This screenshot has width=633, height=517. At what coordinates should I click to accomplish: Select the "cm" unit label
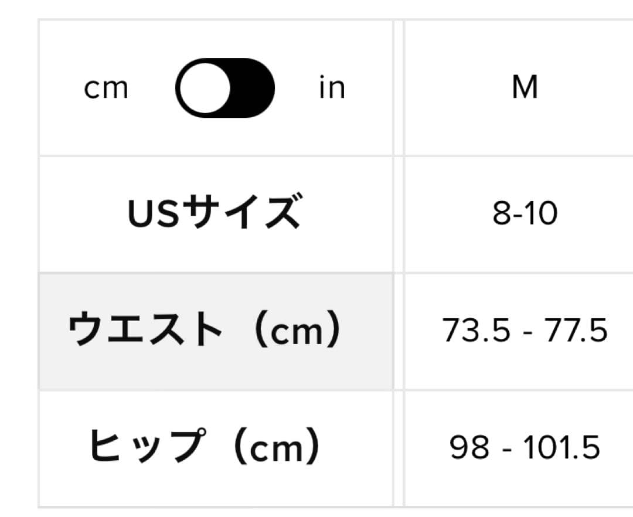[106, 88]
